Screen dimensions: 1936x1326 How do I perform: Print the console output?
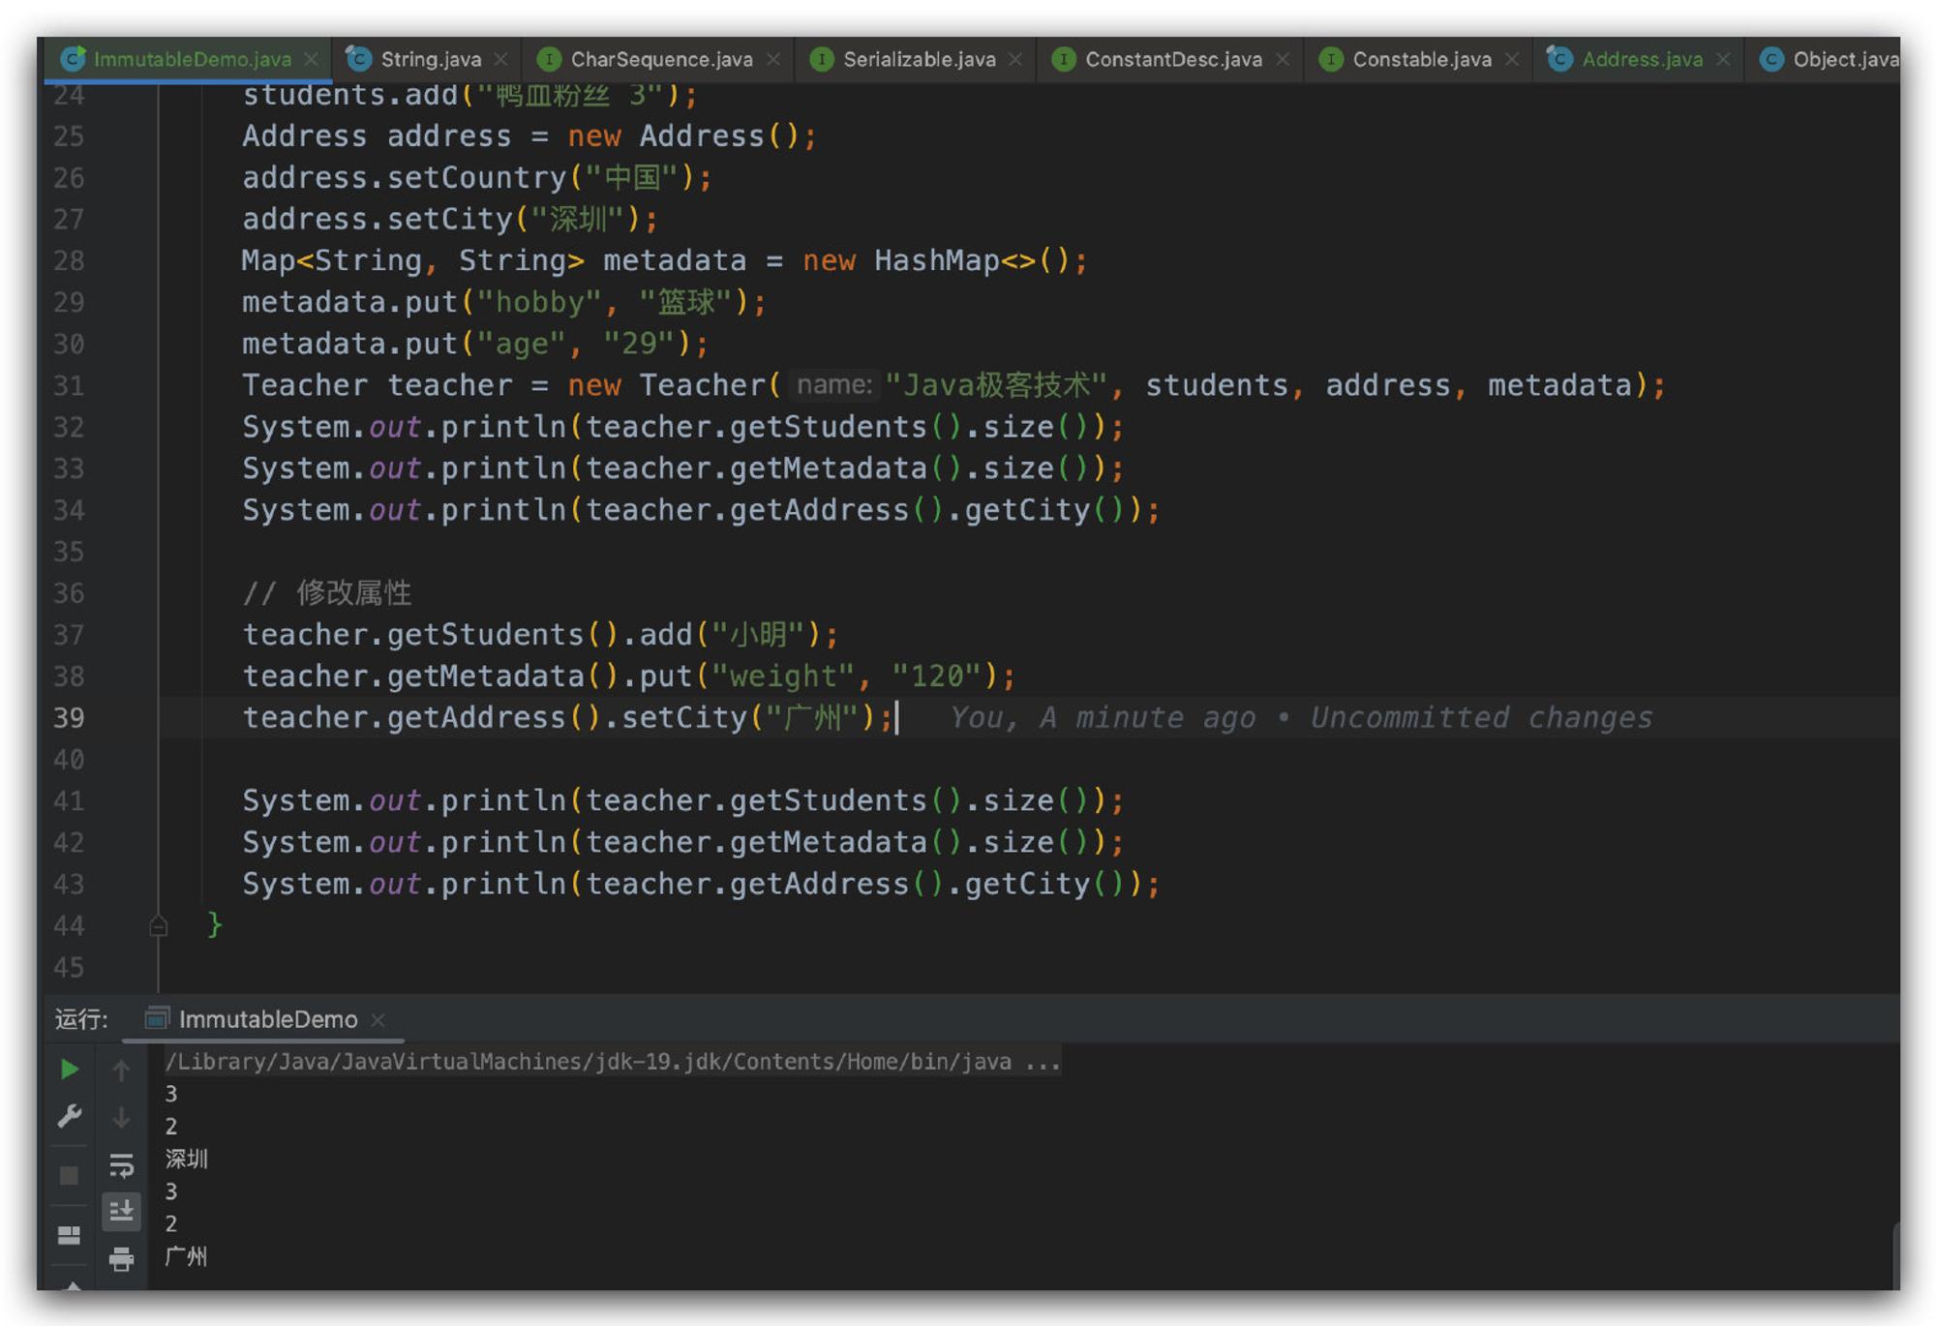[x=121, y=1258]
